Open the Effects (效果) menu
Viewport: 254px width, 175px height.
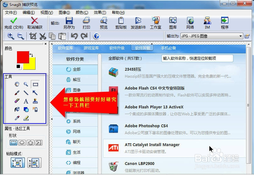point(100,13)
